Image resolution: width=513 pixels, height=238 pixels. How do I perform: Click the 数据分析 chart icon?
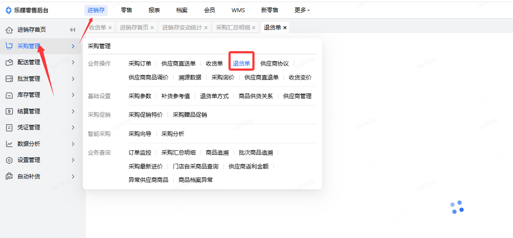(10, 144)
